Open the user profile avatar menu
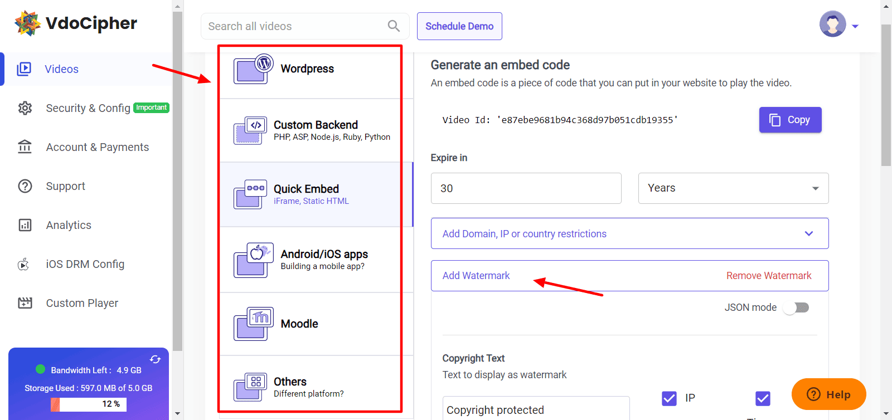 (833, 25)
